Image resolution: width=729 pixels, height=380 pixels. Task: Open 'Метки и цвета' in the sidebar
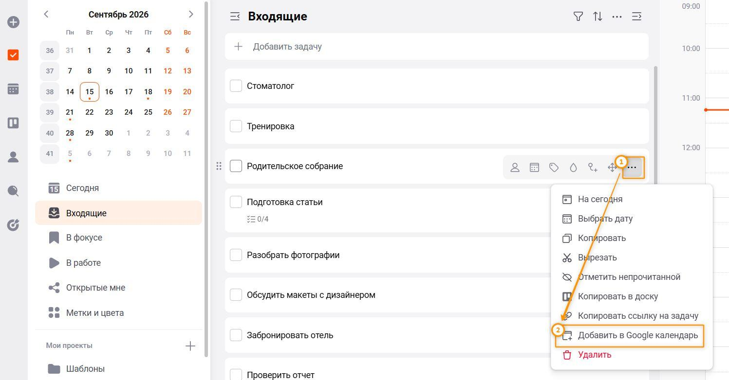point(118,313)
